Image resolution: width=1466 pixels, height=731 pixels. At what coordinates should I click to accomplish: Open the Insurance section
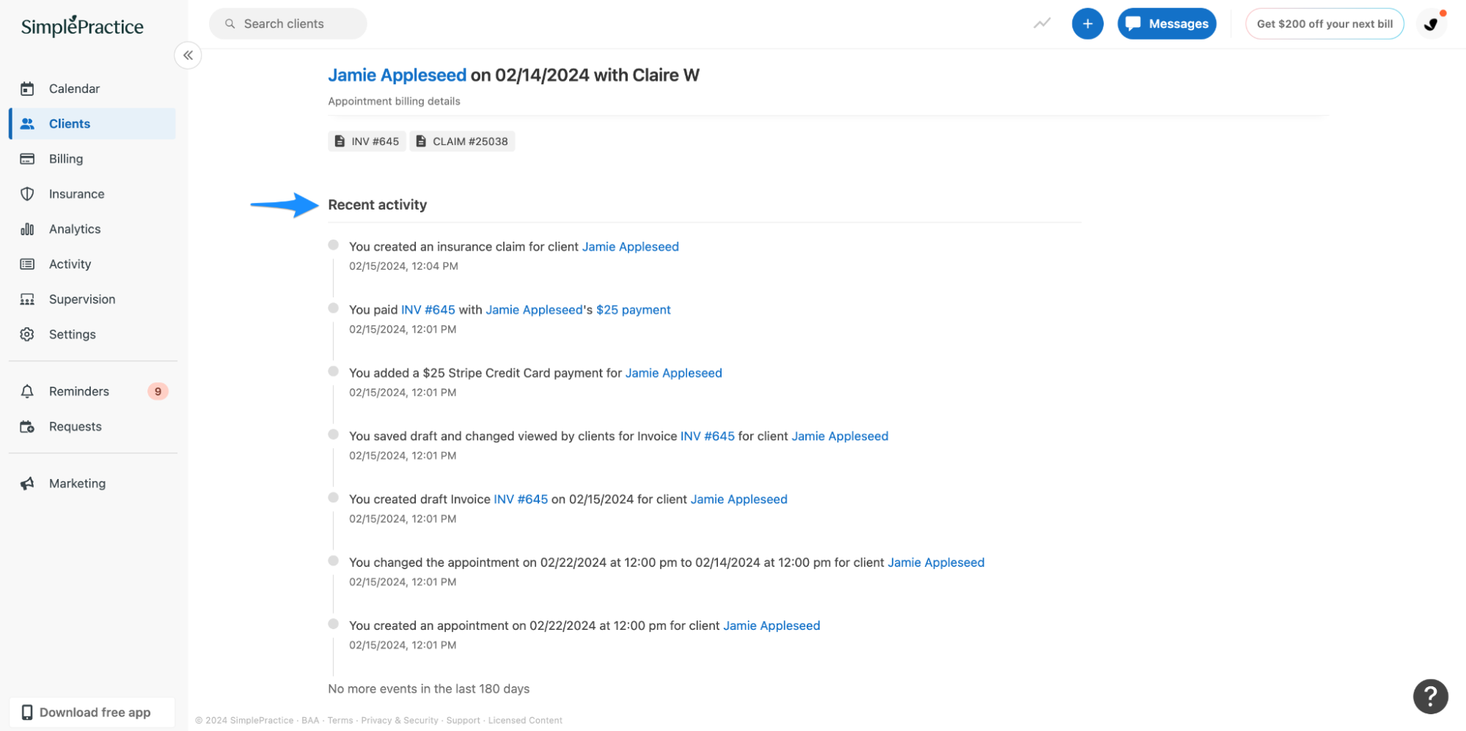[76, 193]
